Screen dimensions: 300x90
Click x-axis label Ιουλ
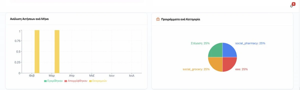point(132,75)
